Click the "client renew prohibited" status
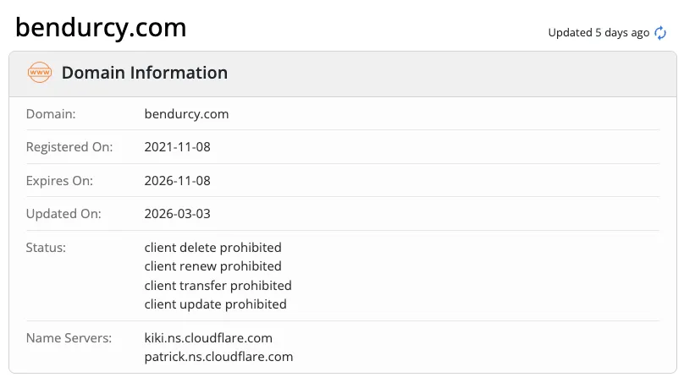Screen dimensions: 684x383 coord(212,266)
